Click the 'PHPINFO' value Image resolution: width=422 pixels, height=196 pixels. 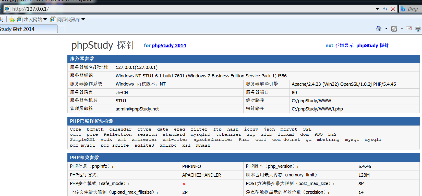point(191,166)
